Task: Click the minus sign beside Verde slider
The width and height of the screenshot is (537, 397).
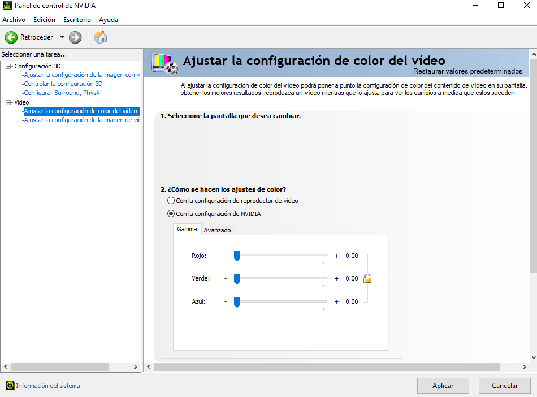Action: pos(226,278)
